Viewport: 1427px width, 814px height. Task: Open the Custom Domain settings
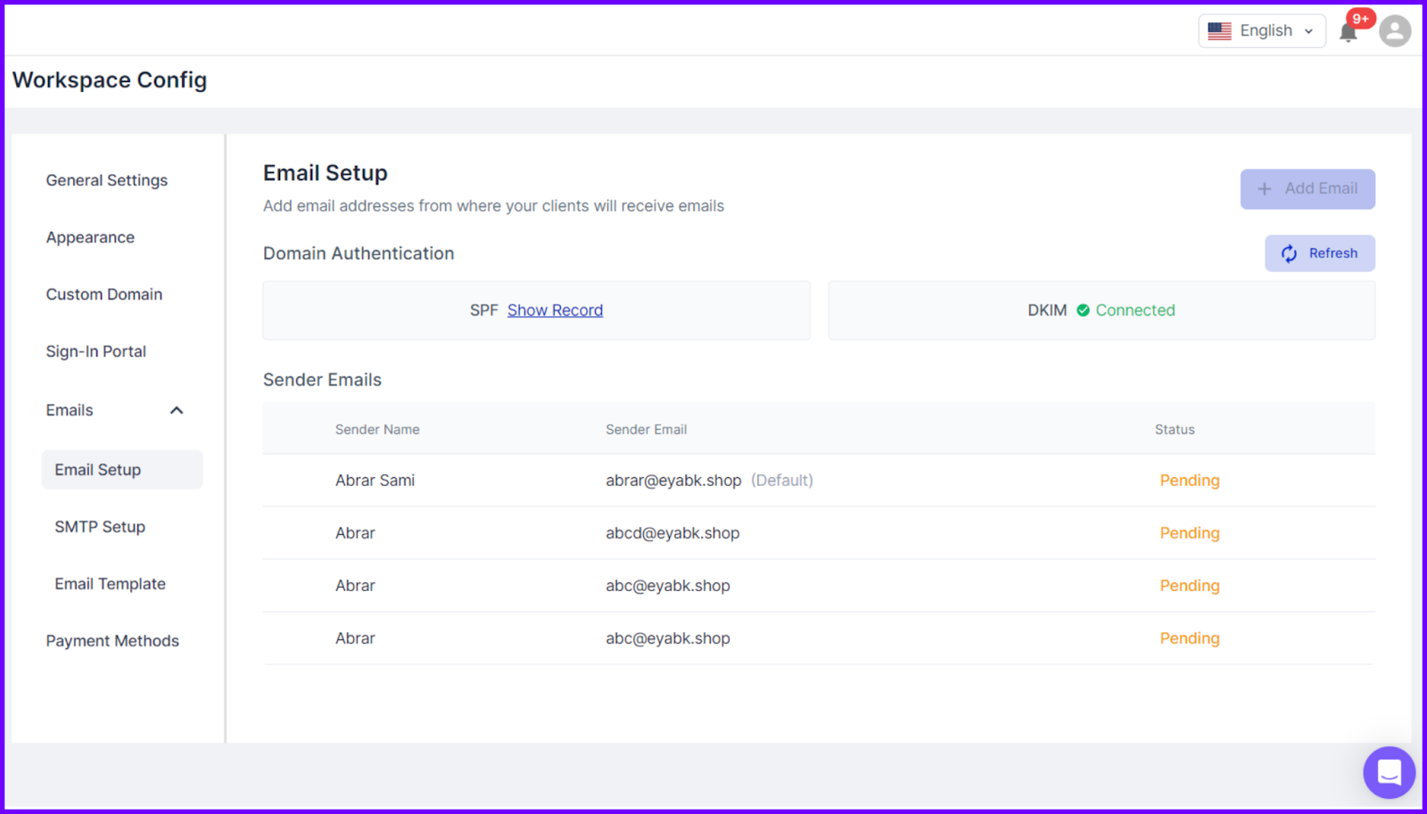click(x=104, y=294)
